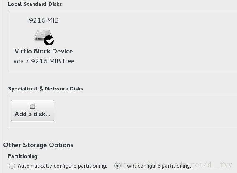Click empty area of Specialized & Network Disks panel
This screenshot has height=173, width=237.
[144, 111]
